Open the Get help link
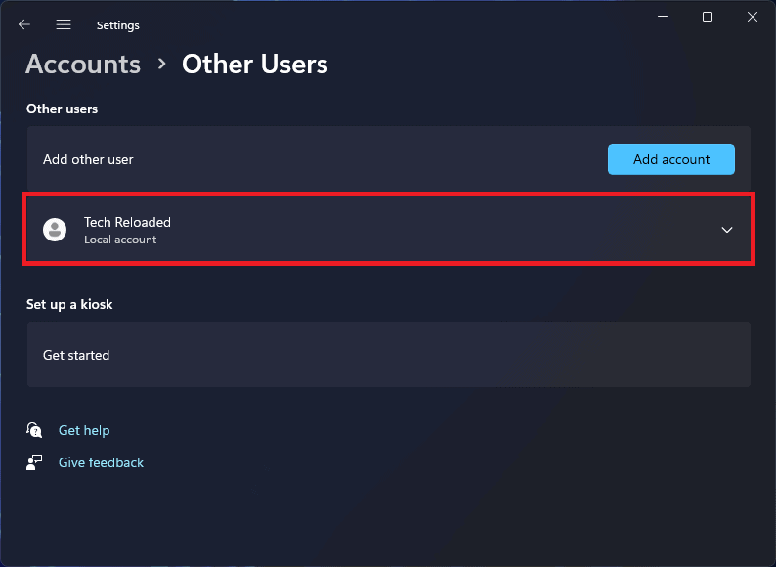This screenshot has height=567, width=776. point(84,430)
